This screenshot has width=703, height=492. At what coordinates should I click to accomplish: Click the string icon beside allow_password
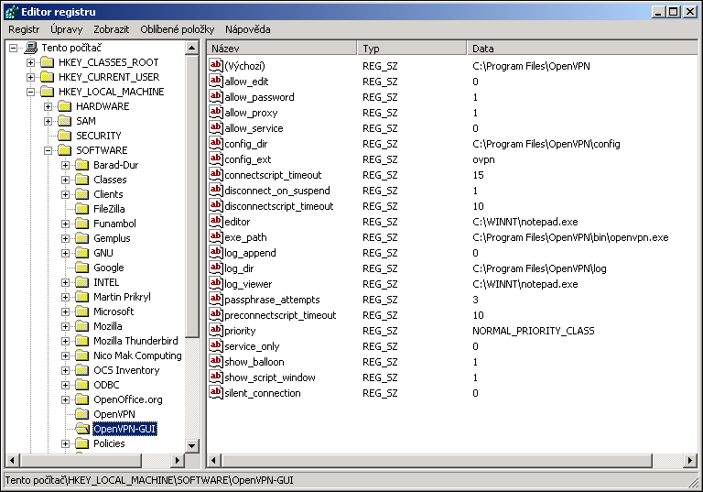tap(216, 96)
